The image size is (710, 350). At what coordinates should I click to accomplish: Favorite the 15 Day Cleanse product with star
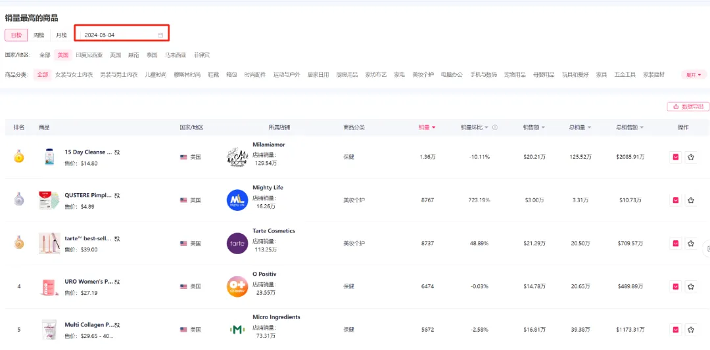pyautogui.click(x=691, y=157)
